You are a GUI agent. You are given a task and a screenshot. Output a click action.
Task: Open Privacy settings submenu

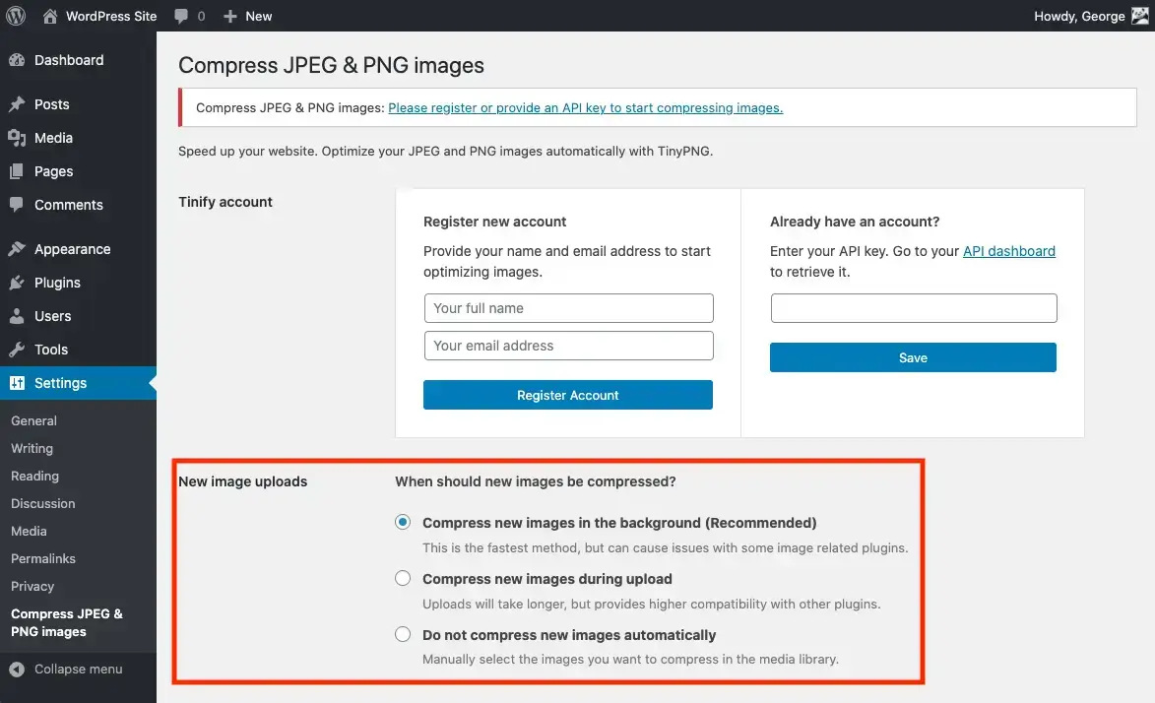pos(32,587)
